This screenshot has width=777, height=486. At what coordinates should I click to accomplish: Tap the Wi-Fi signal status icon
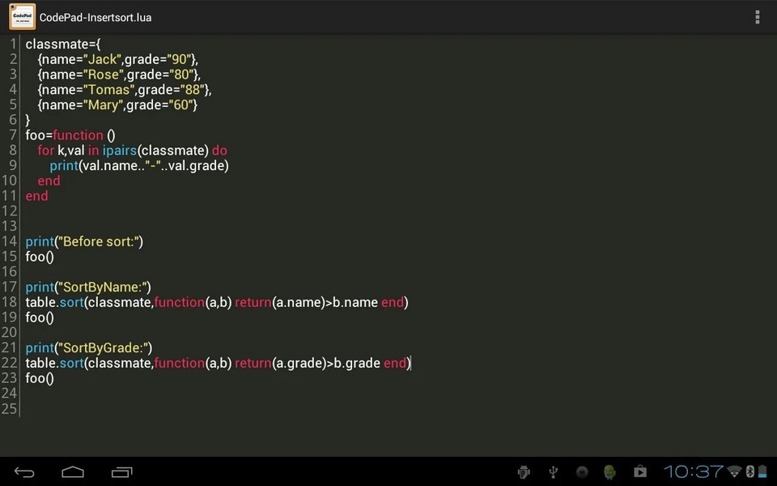[735, 471]
